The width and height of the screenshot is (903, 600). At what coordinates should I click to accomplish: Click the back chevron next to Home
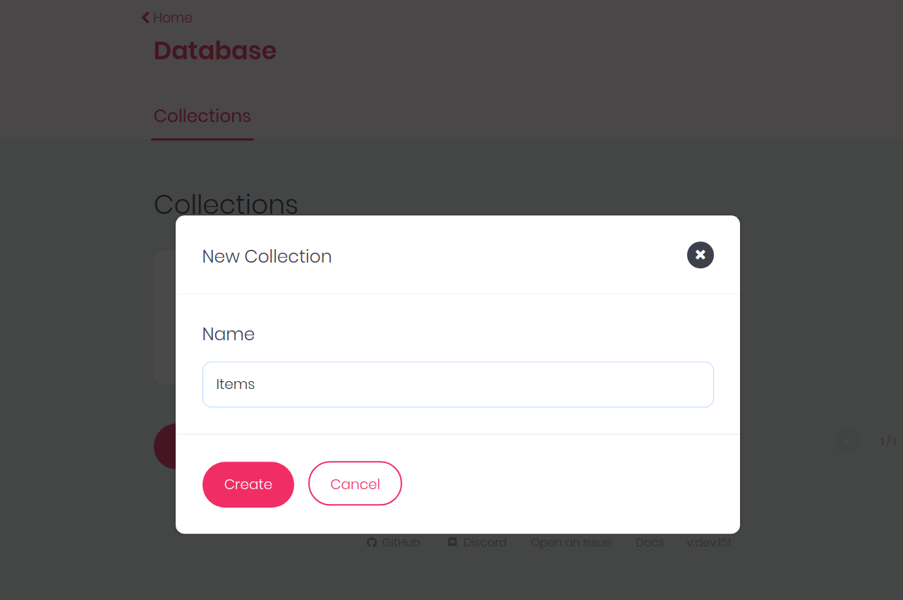(x=144, y=16)
